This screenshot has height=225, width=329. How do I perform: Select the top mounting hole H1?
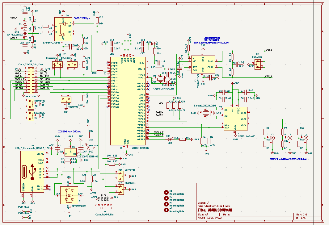[x=167, y=192]
